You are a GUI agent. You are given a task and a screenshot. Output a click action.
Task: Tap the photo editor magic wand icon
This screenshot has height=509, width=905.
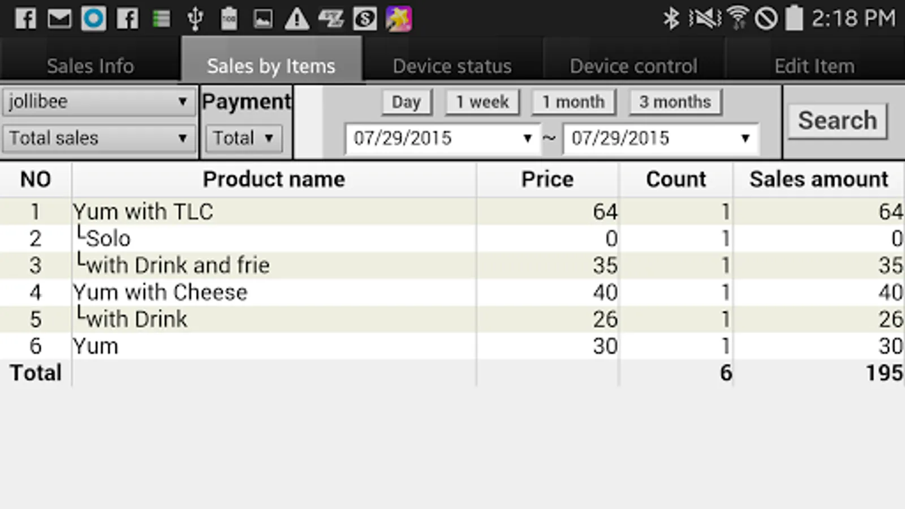tap(399, 18)
